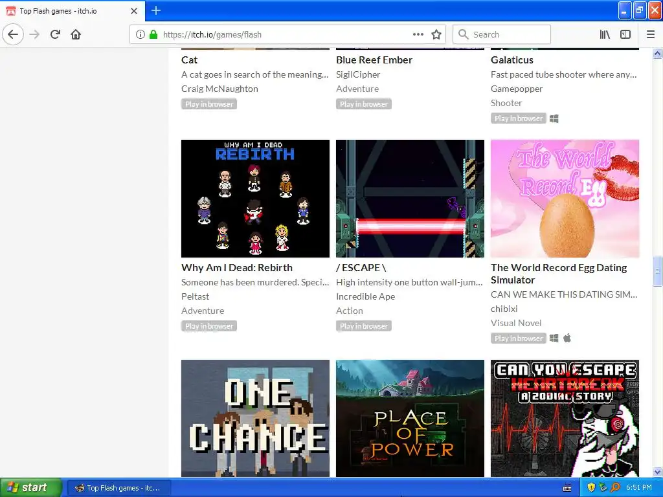Screen dimensions: 663x497
Task: Reload the current page
Action: tap(55, 34)
